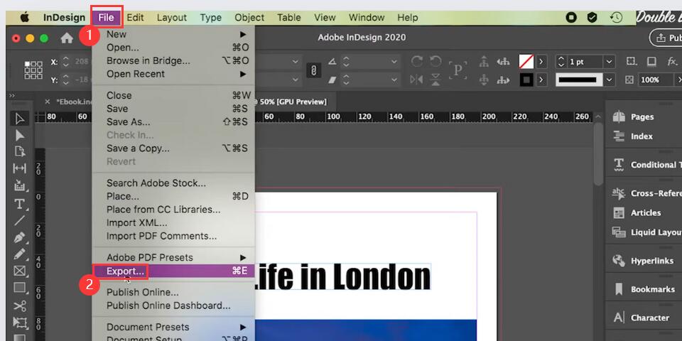Open the Window menu
The image size is (682, 341).
click(367, 18)
